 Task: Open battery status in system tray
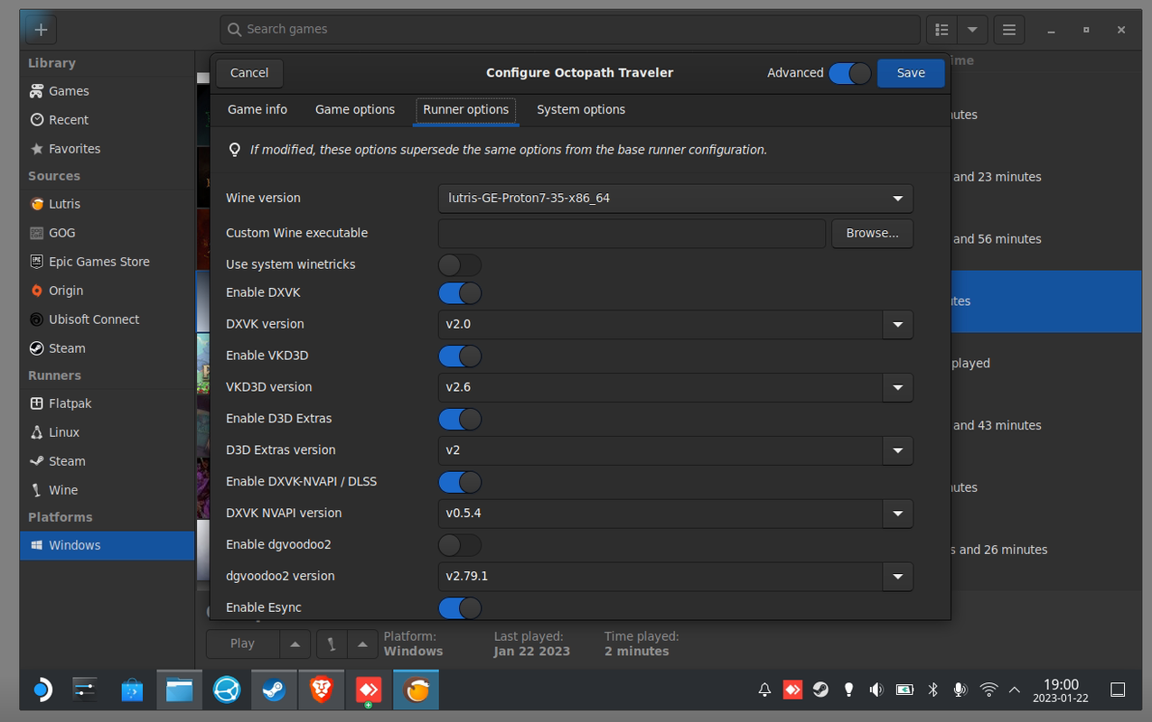click(x=904, y=690)
